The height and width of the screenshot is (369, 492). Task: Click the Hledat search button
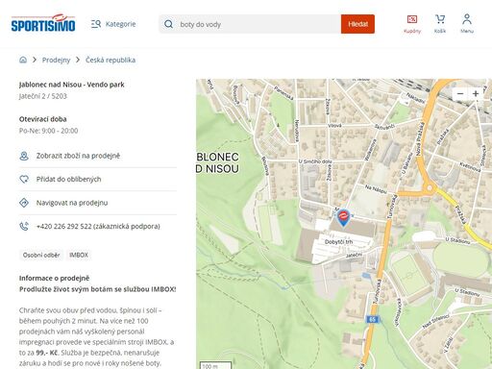tap(357, 24)
